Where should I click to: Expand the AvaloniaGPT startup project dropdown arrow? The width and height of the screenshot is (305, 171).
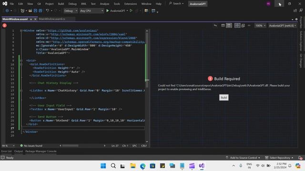pos(127,10)
